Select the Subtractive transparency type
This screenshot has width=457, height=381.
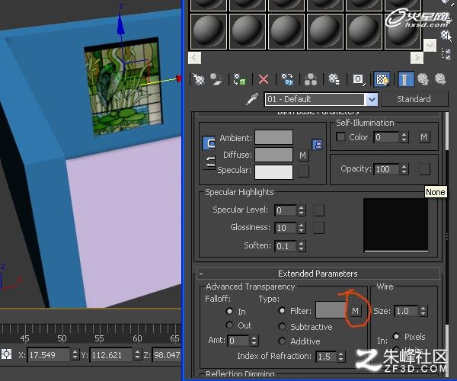point(282,326)
